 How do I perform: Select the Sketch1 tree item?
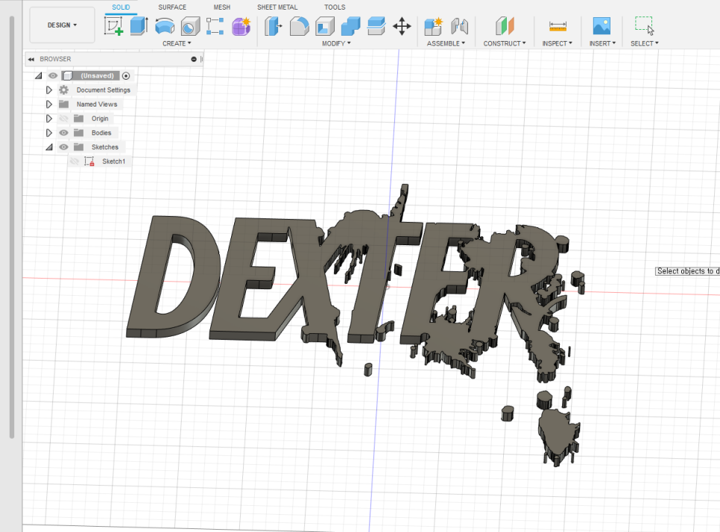(x=113, y=161)
